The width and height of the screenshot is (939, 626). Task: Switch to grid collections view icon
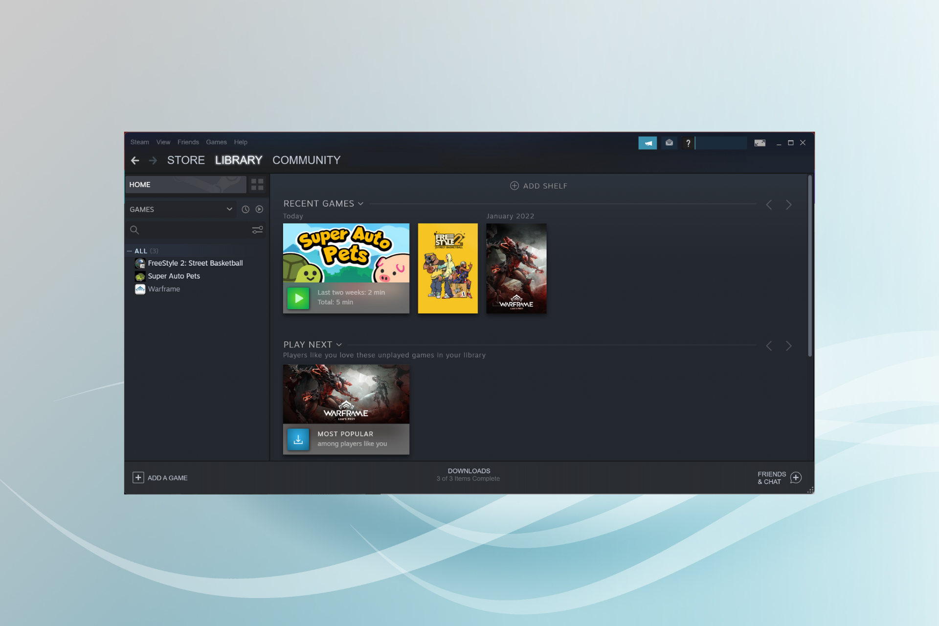[x=257, y=184]
